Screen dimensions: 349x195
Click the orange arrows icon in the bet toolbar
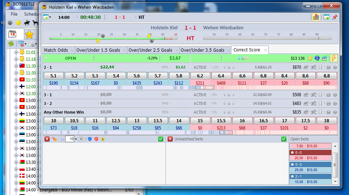click(x=54, y=139)
